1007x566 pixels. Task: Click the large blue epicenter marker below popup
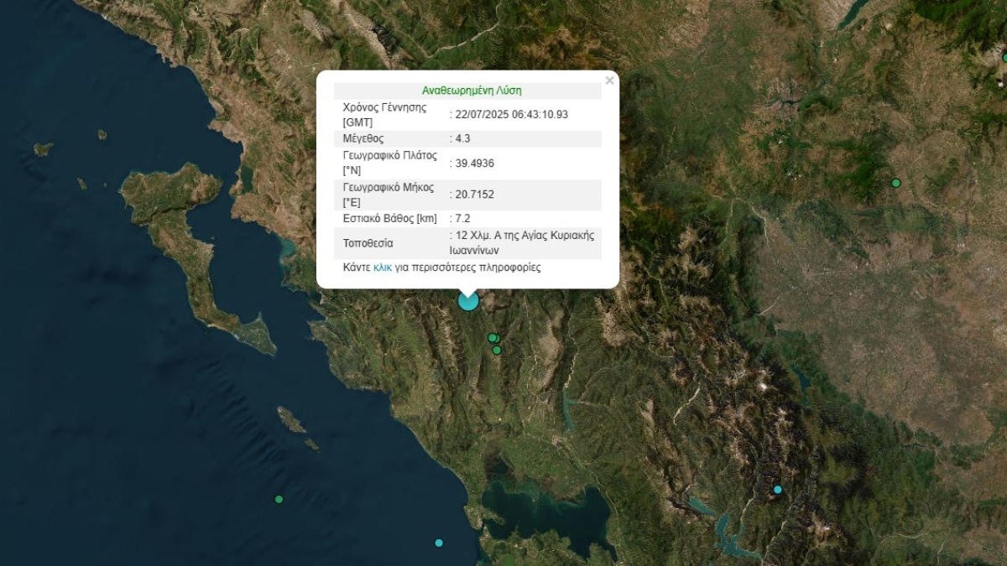pyautogui.click(x=468, y=300)
